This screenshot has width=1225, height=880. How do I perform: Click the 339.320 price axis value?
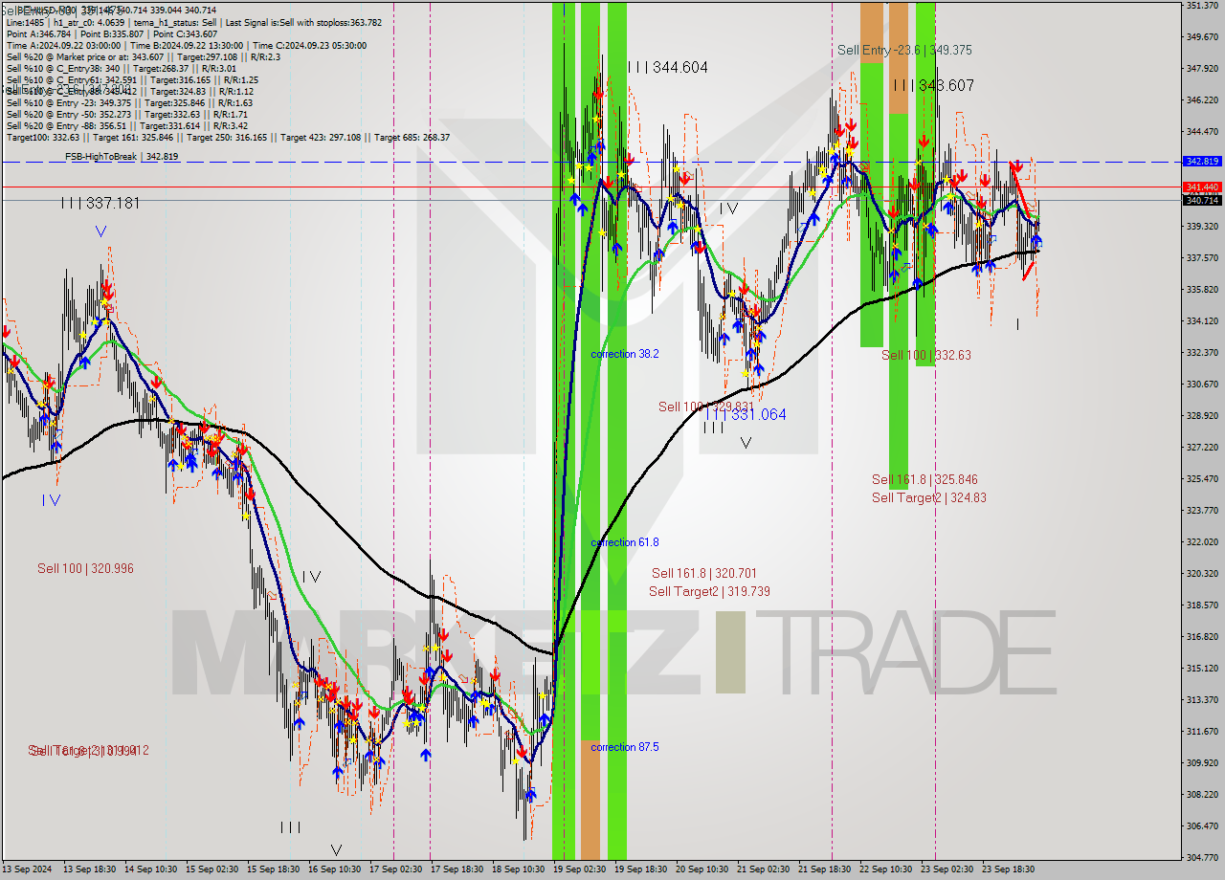(x=1202, y=227)
